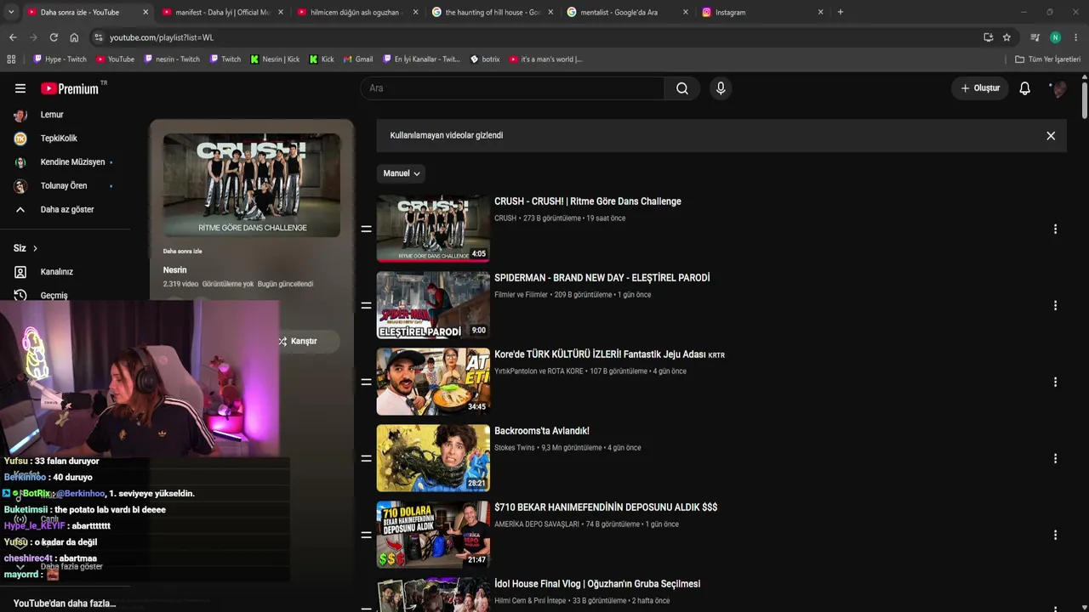Open options for $710 Bekar Hanımefendinin video
The height and width of the screenshot is (612, 1089).
(x=1055, y=535)
